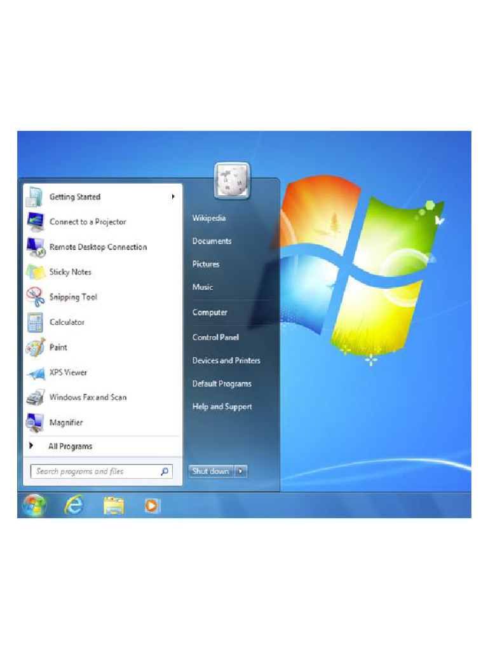Click the Remote Desktop Connection icon

36,247
